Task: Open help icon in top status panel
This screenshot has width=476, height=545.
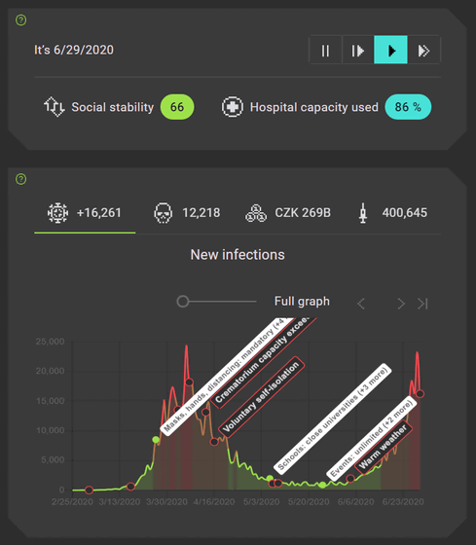Action: pos(20,20)
